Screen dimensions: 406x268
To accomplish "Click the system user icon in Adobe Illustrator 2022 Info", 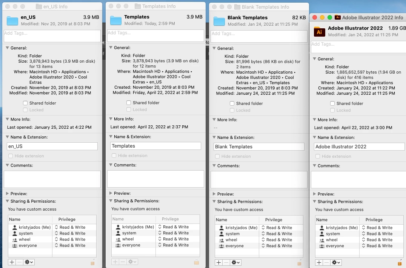I will click(321, 234).
